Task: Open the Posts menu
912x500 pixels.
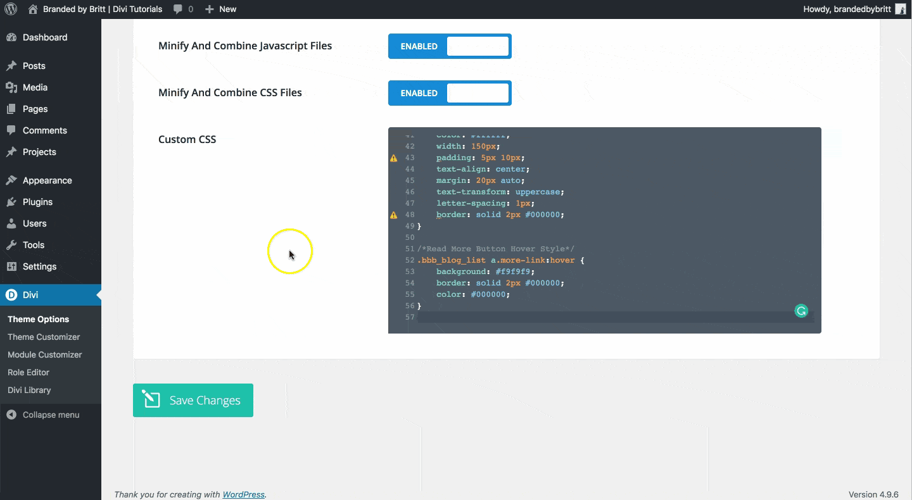Action: click(51, 66)
